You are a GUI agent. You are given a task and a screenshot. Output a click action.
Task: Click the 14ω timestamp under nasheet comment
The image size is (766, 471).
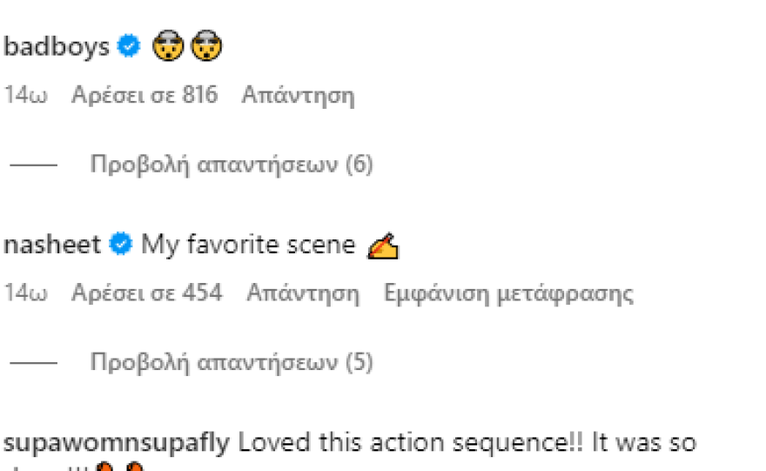[25, 293]
